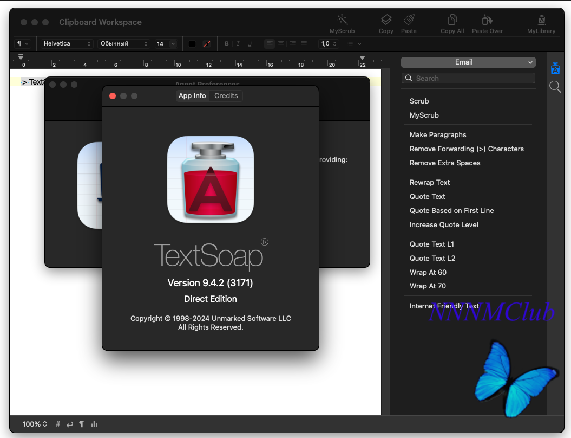Click the Copy All toolbar icon
This screenshot has height=438, width=571.
[452, 20]
